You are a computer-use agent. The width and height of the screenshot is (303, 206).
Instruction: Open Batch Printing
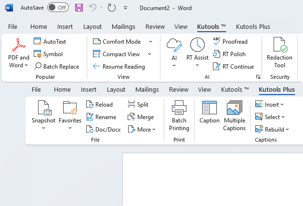coord(179,116)
